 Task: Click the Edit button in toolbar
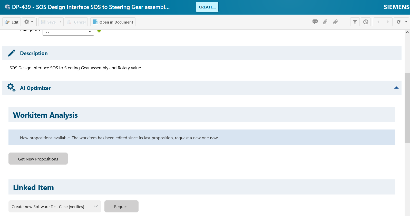(12, 22)
